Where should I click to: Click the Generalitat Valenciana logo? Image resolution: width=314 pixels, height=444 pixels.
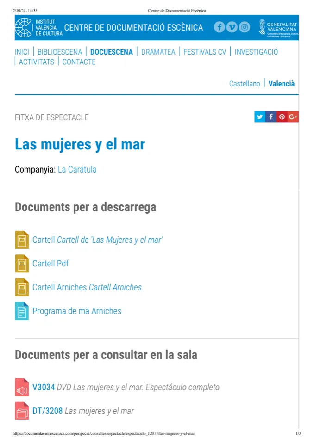point(278,28)
